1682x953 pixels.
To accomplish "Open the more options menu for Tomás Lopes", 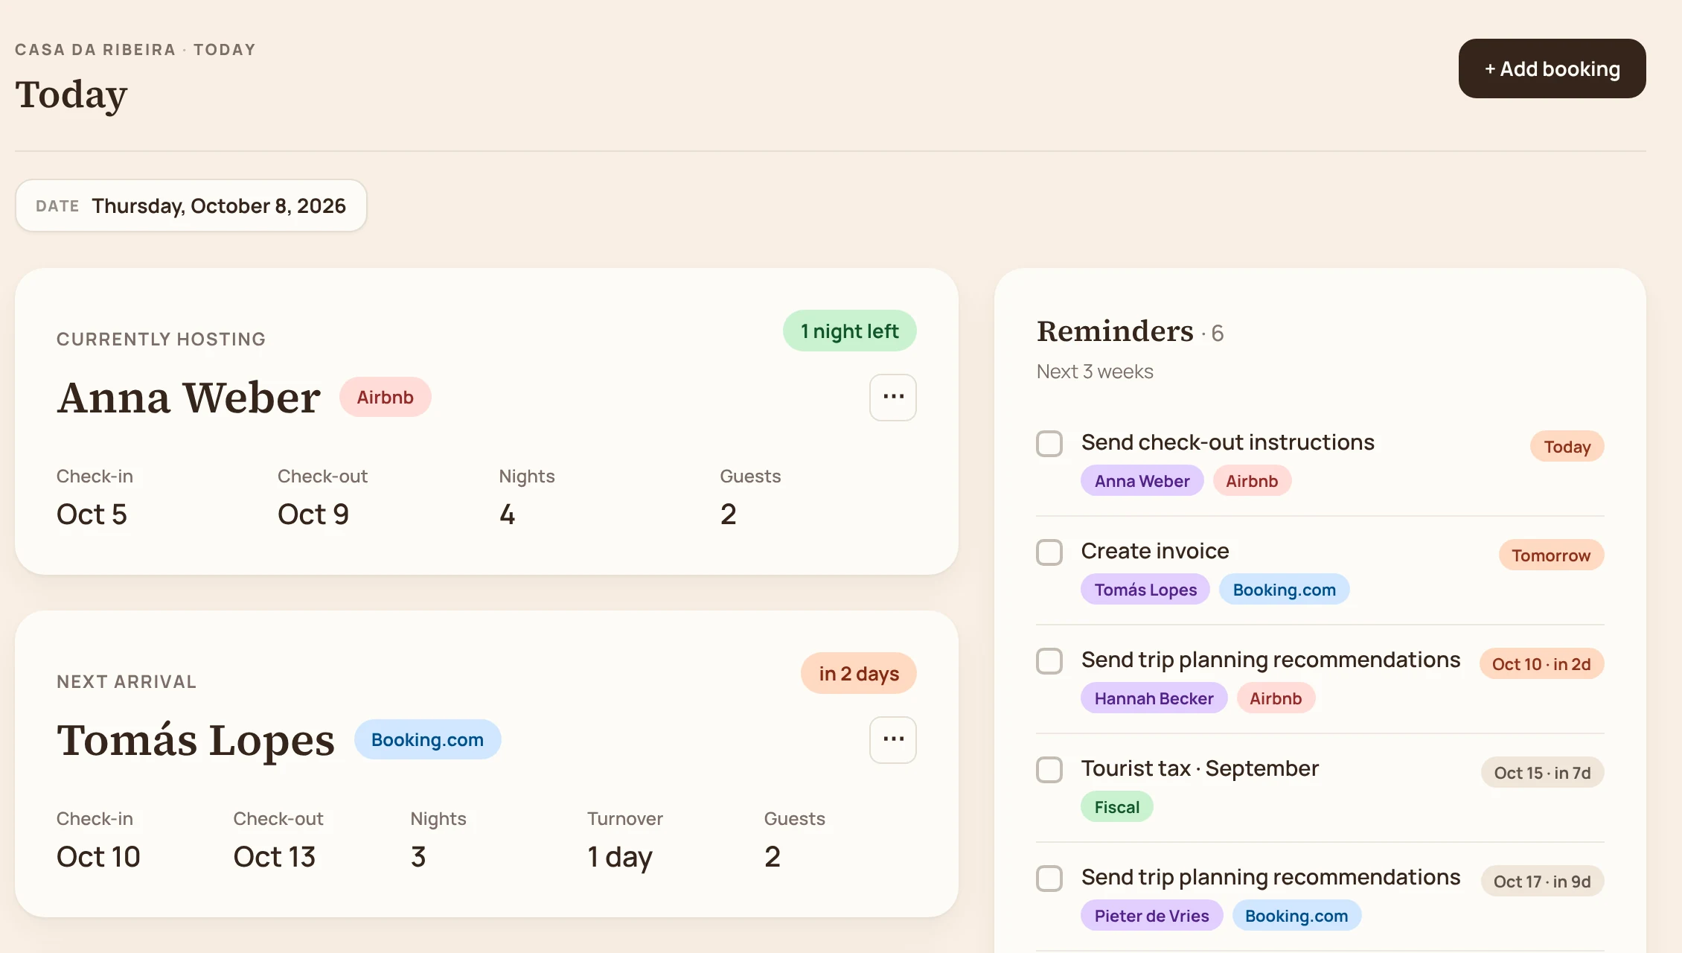I will pos(892,739).
